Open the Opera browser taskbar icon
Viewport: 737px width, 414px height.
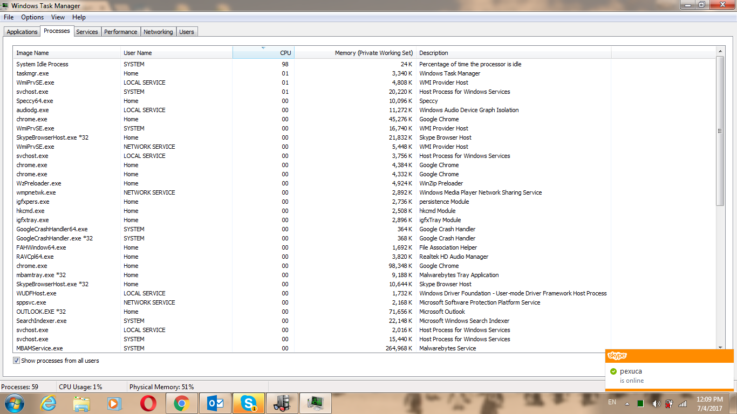point(148,403)
